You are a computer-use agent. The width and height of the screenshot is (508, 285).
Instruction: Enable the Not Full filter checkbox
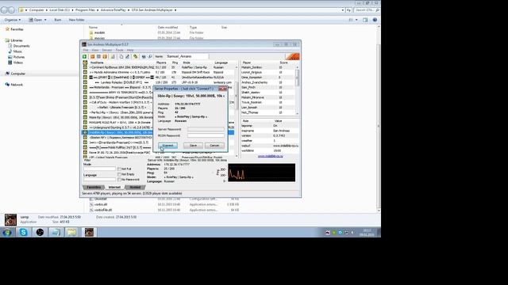point(119,169)
